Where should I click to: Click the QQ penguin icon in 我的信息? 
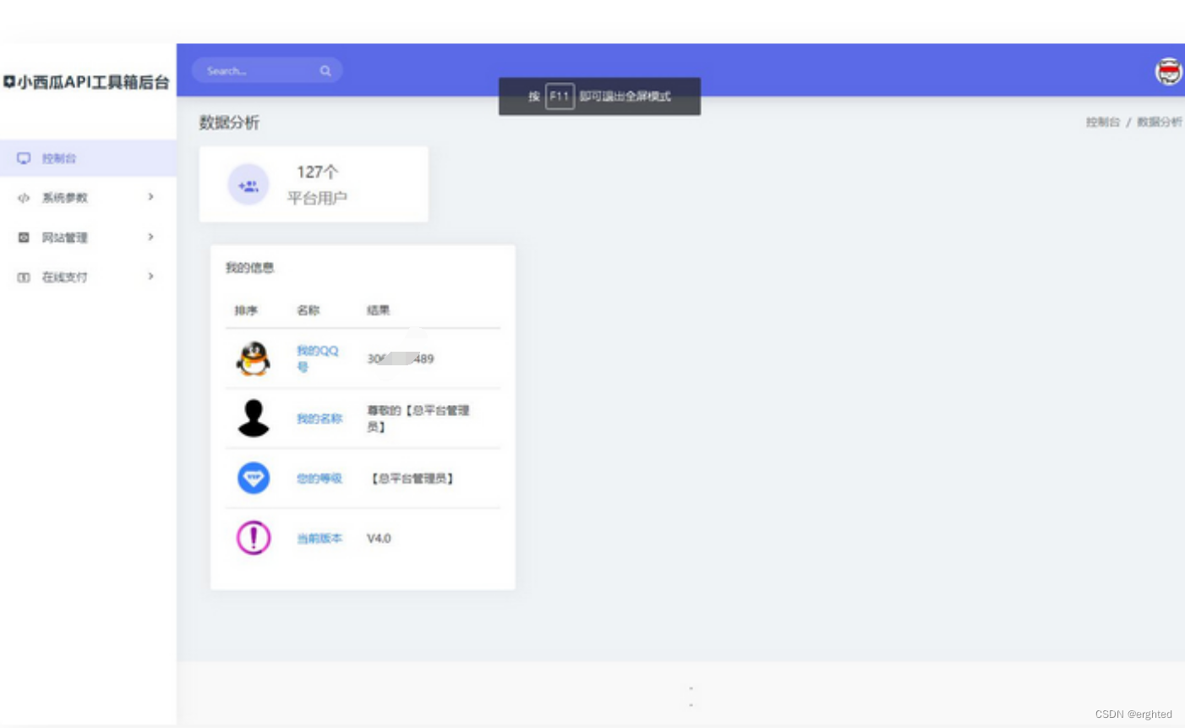click(x=253, y=358)
